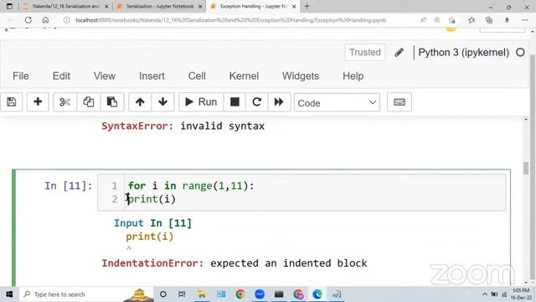Click code line 'print(i)' in cell 11
Viewport: 536px width, 302px height.
pos(152,199)
